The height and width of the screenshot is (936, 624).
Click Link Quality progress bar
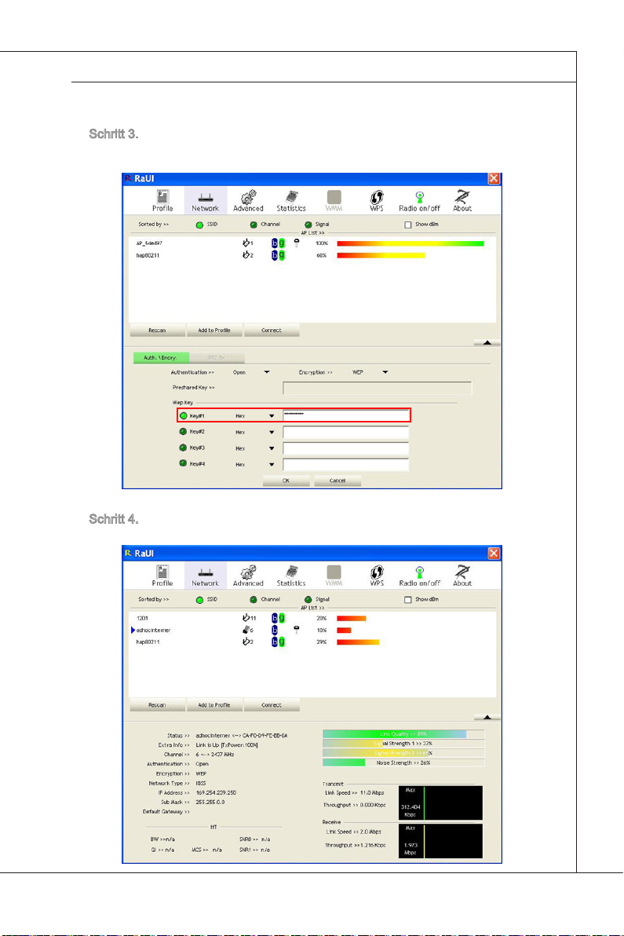coord(403,733)
